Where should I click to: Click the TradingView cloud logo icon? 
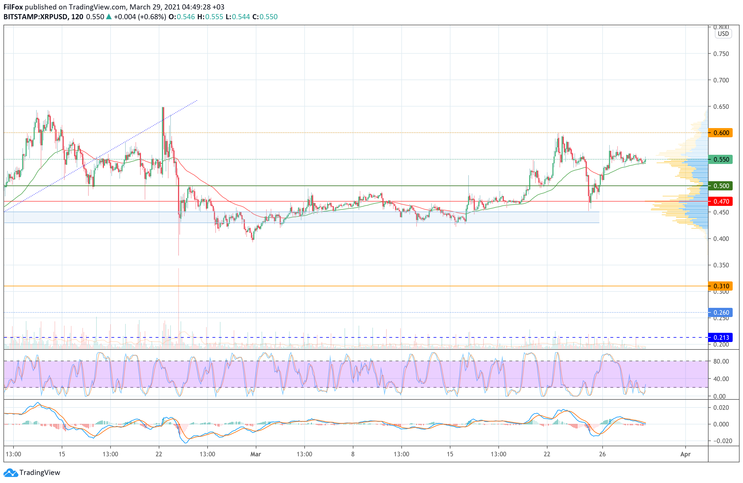tap(11, 473)
